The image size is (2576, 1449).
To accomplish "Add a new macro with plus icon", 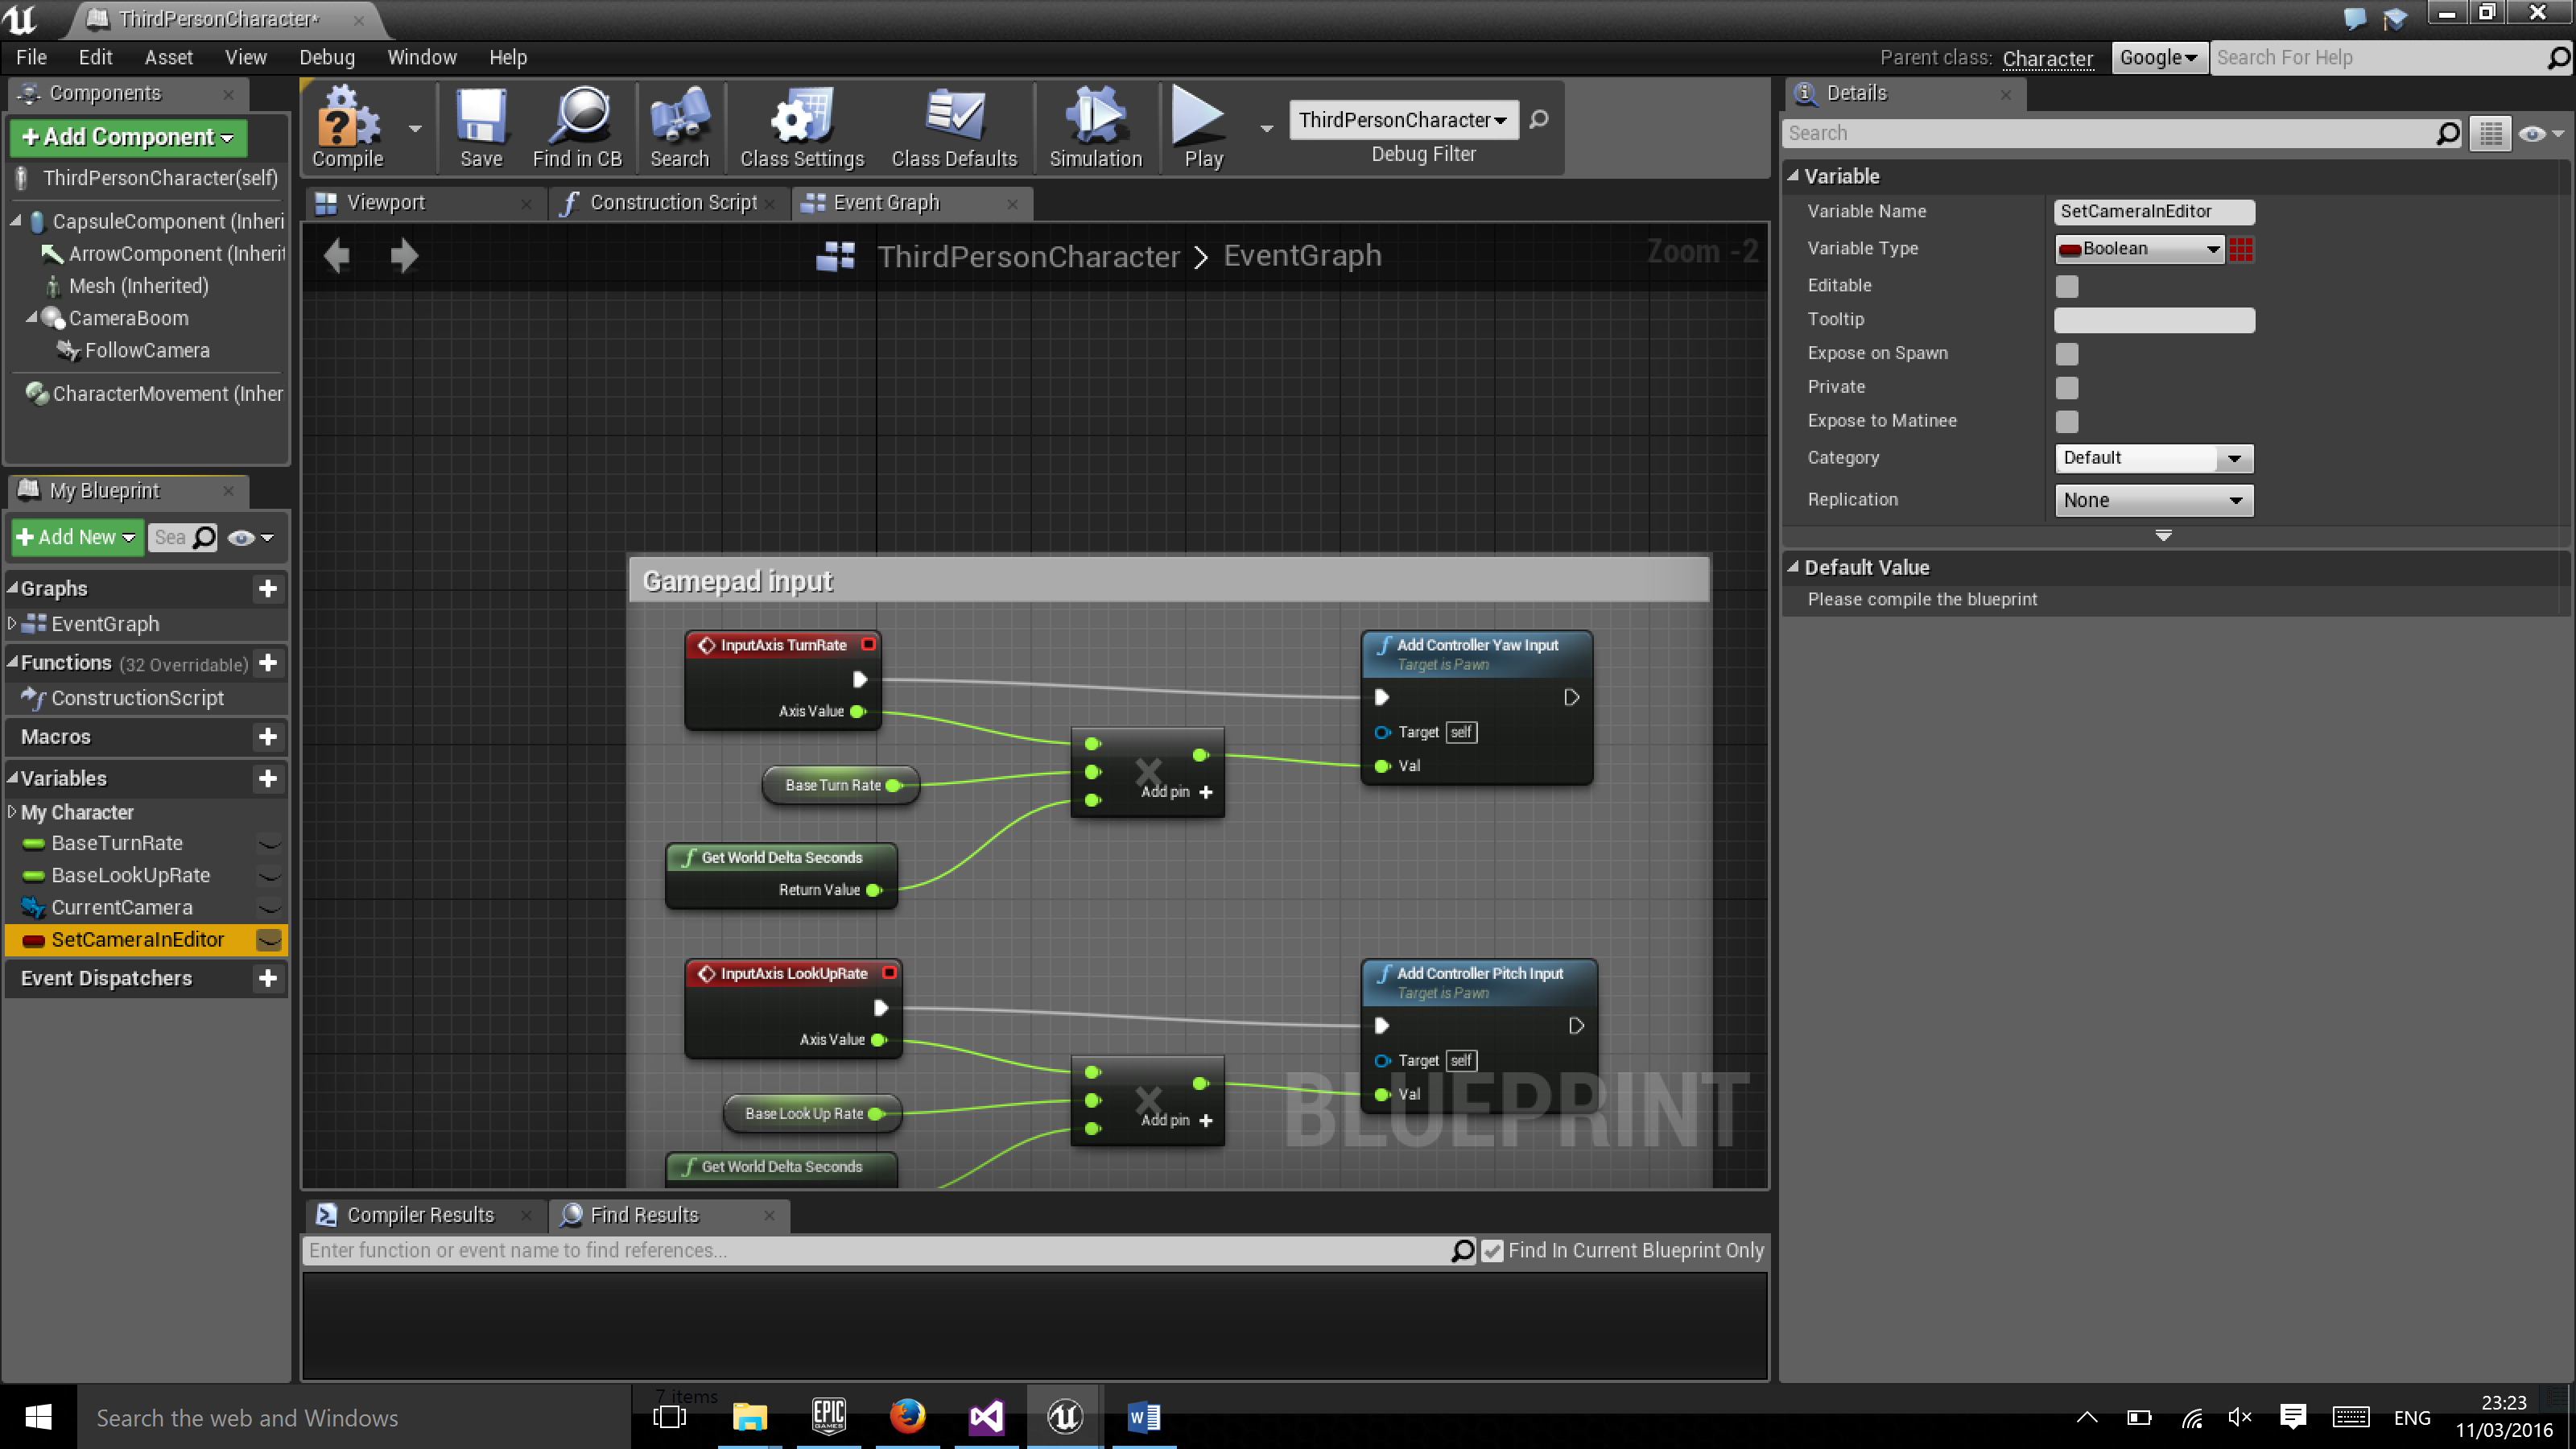I will pos(267,737).
